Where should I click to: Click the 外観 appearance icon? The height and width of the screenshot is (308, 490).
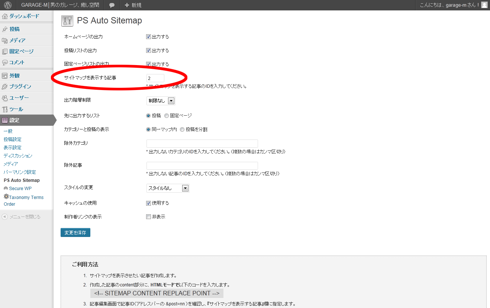(4, 76)
